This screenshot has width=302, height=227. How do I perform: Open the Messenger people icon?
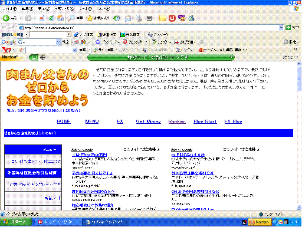(x=191, y=18)
